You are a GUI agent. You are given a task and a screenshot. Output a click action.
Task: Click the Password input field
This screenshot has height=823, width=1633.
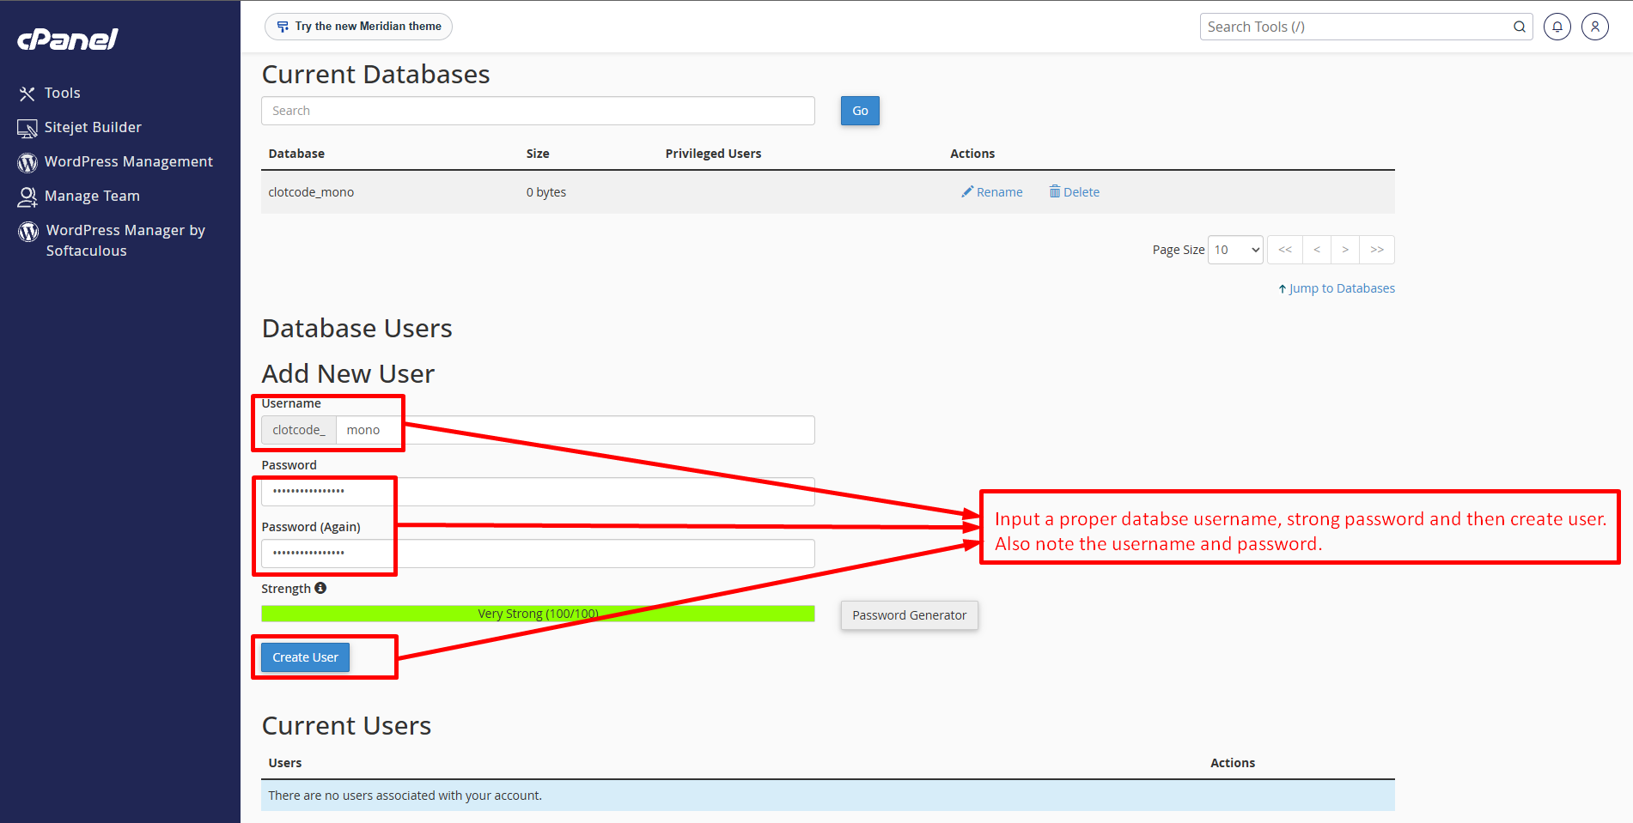point(538,492)
